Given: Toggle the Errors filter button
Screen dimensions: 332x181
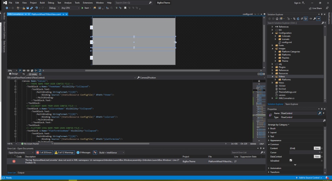Looking at the screenshot, I should 44,153.
